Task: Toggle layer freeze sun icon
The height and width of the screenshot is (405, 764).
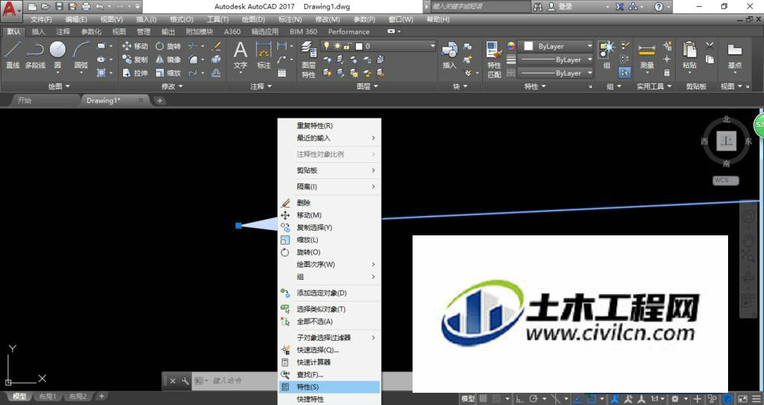Action: click(337, 46)
